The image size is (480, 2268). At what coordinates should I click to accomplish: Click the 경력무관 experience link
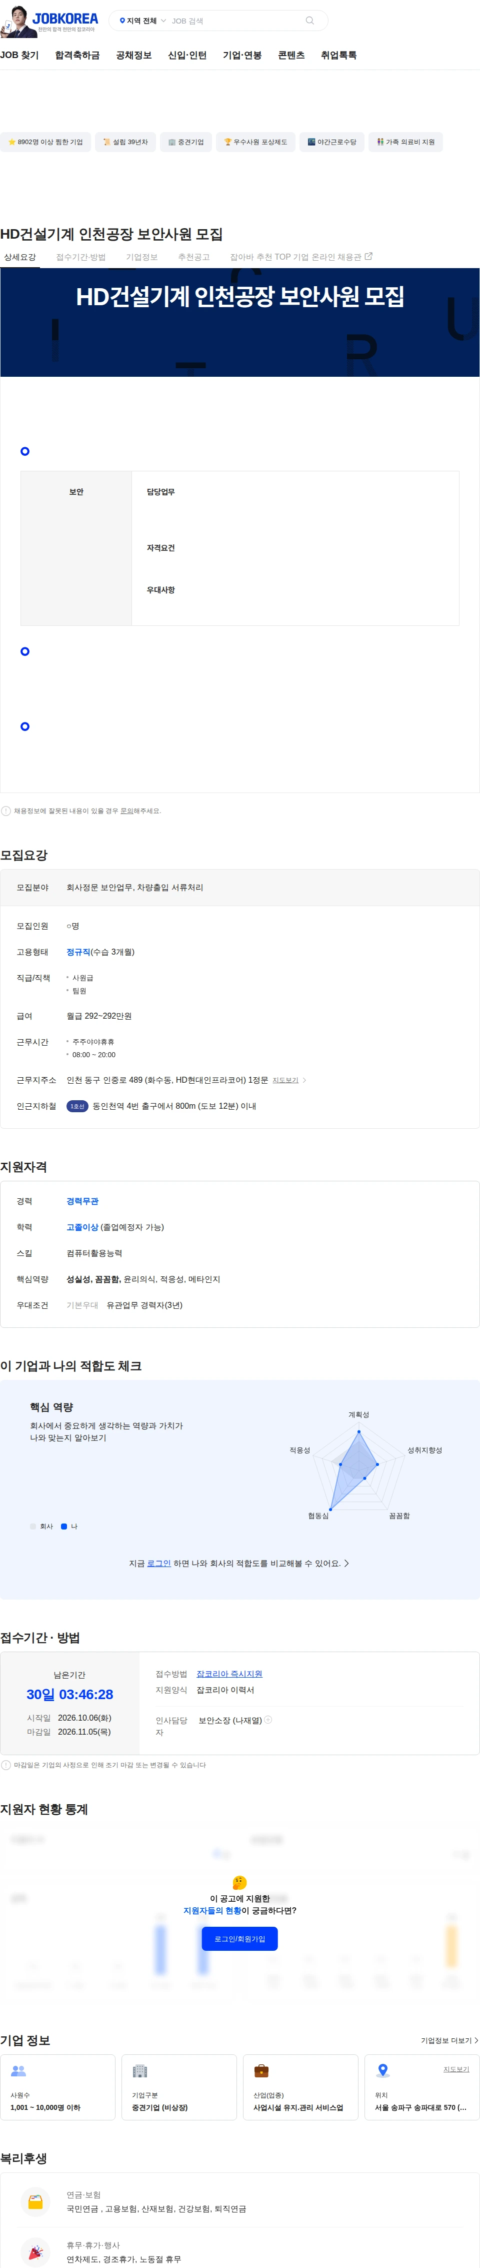coord(82,1201)
